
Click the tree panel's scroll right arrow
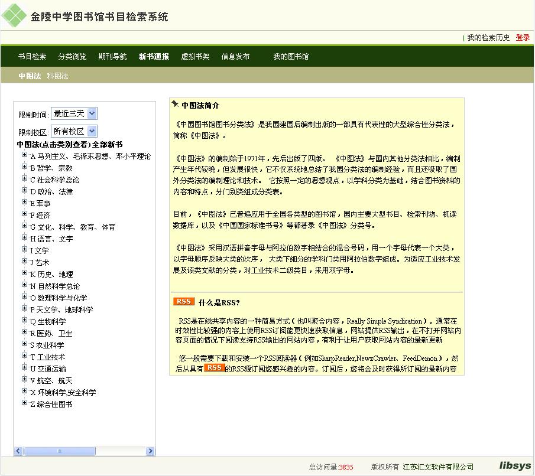click(x=150, y=451)
